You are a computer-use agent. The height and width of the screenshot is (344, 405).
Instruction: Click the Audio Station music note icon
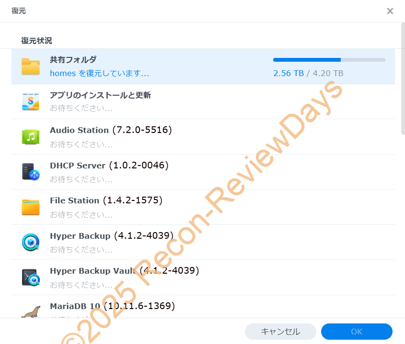pyautogui.click(x=31, y=137)
